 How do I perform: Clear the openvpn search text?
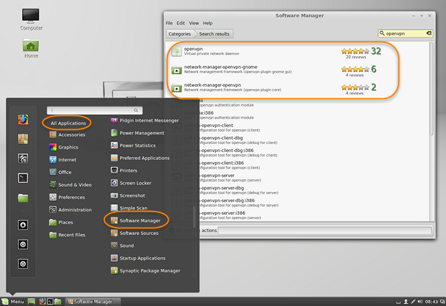pyautogui.click(x=429, y=33)
